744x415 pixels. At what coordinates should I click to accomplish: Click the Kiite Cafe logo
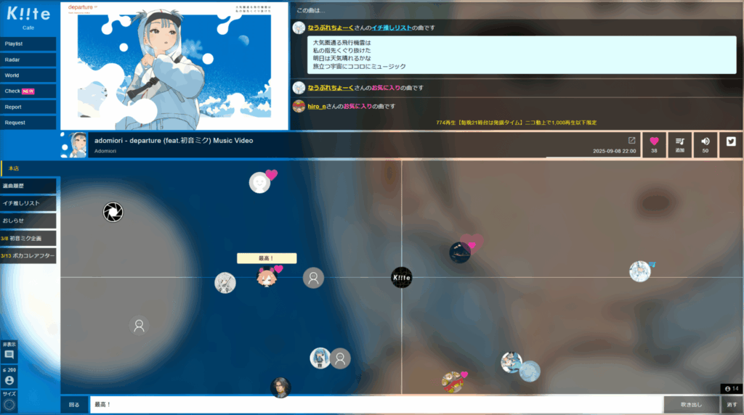pos(28,17)
